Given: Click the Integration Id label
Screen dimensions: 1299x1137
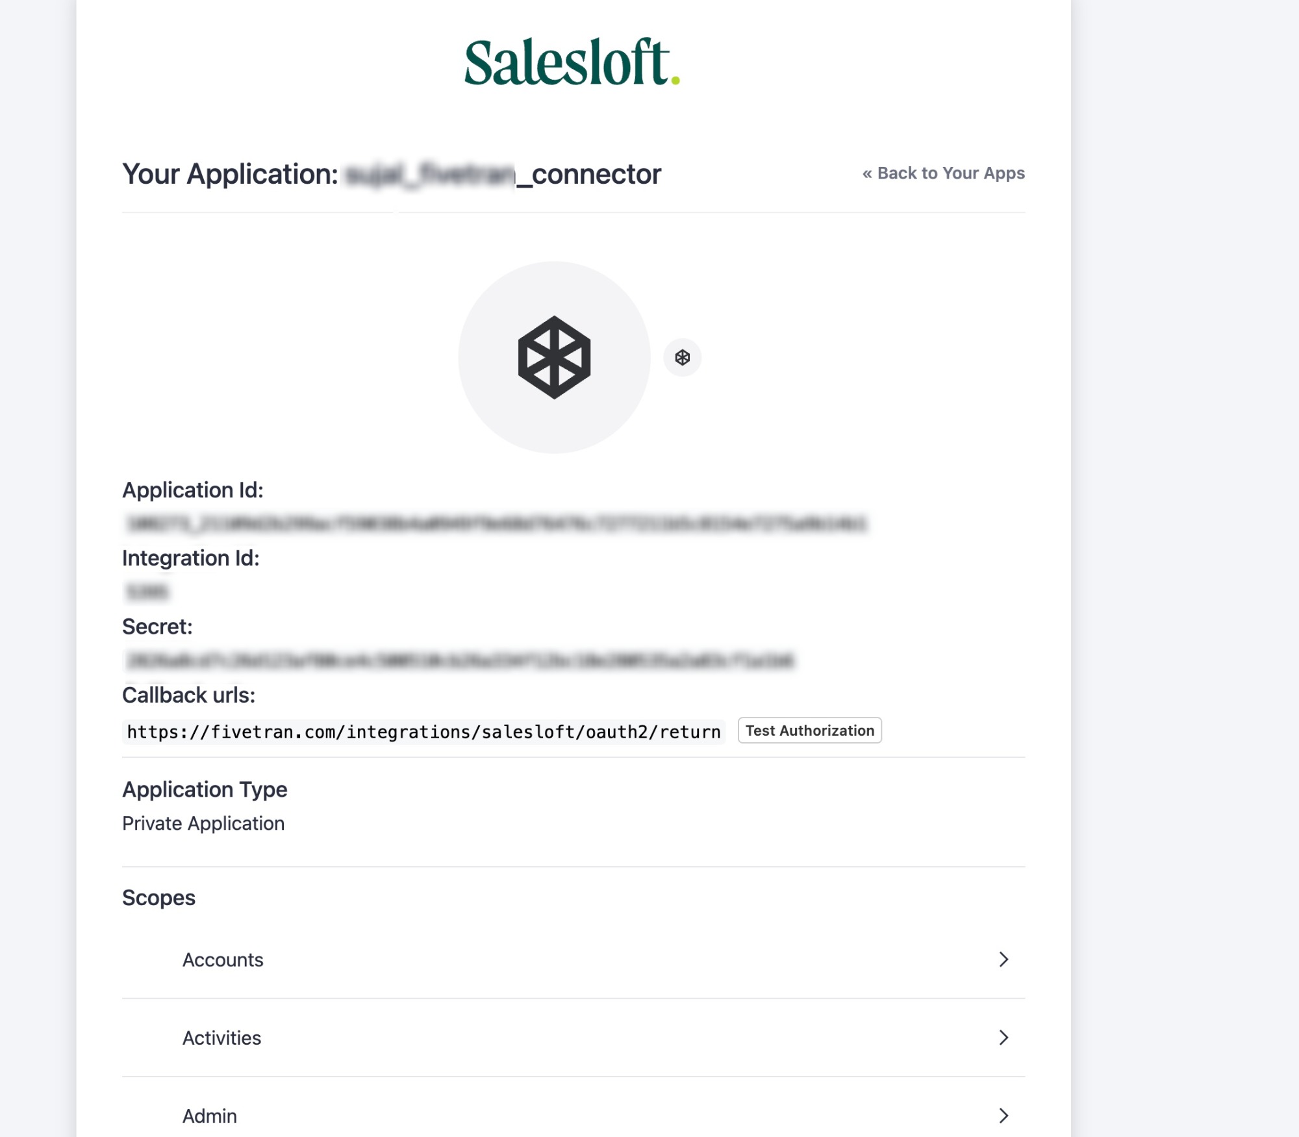Looking at the screenshot, I should (x=191, y=558).
